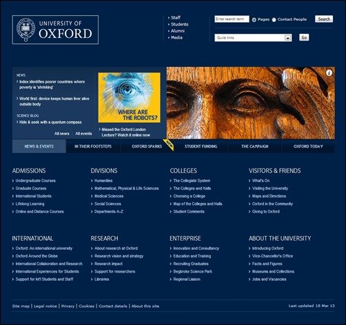Open Departments A-Z link
The image size is (346, 325).
pos(109,211)
